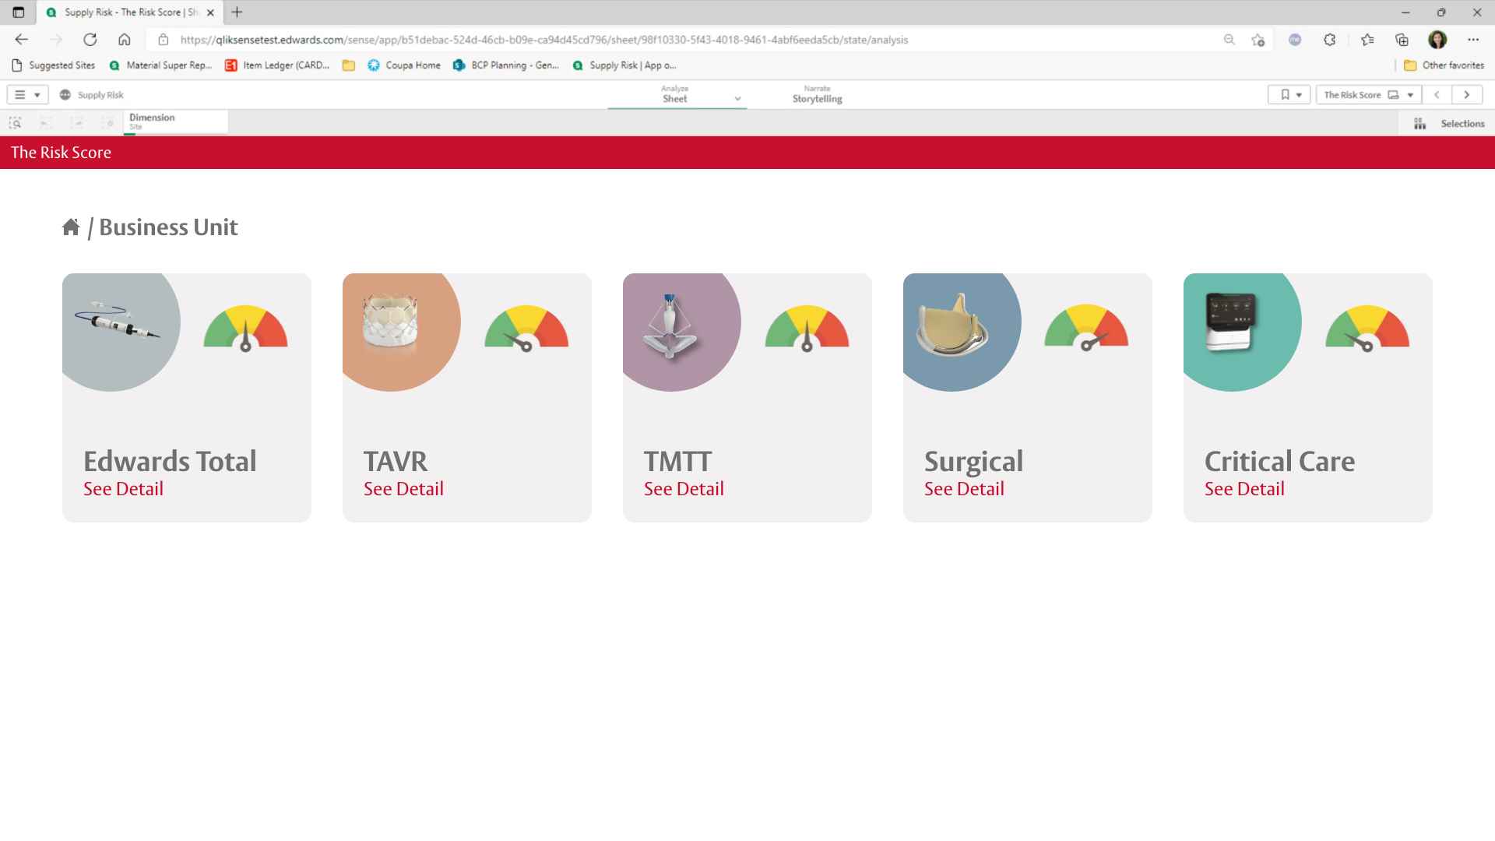Open the Surgical risk gauge
Viewport: 1495px width, 841px height.
(1086, 329)
